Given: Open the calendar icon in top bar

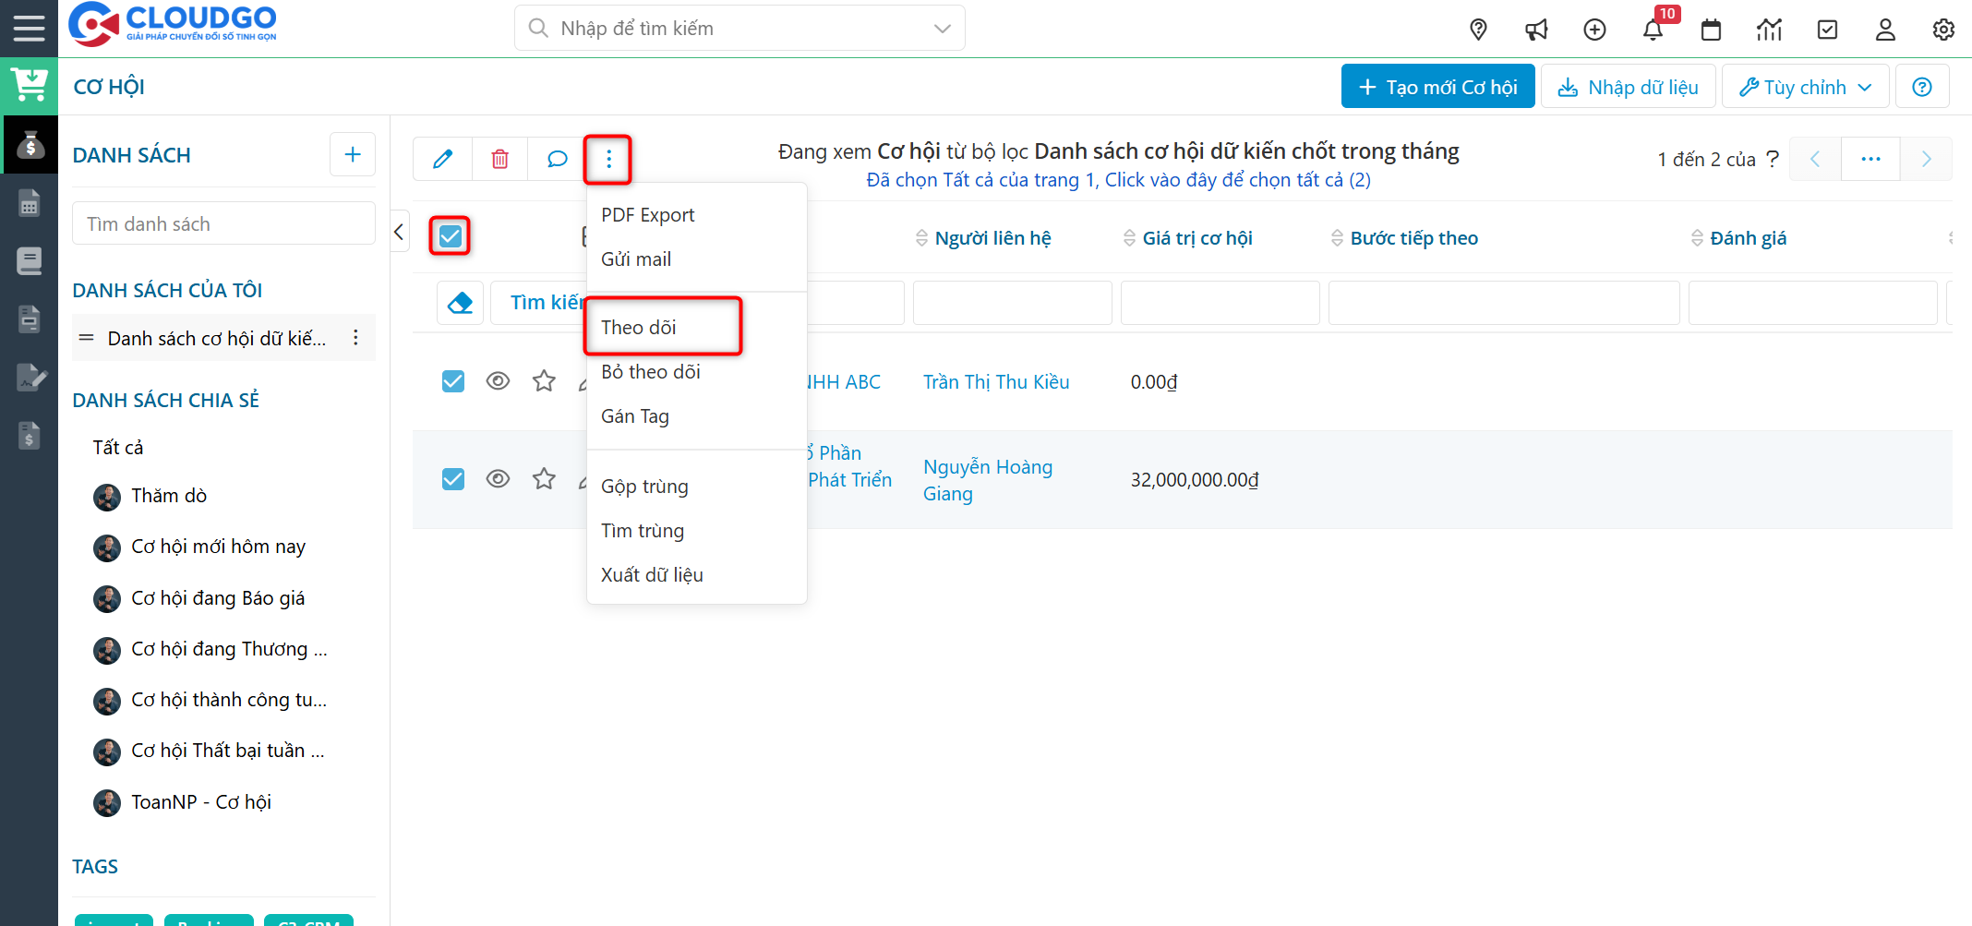Looking at the screenshot, I should point(1711,29).
